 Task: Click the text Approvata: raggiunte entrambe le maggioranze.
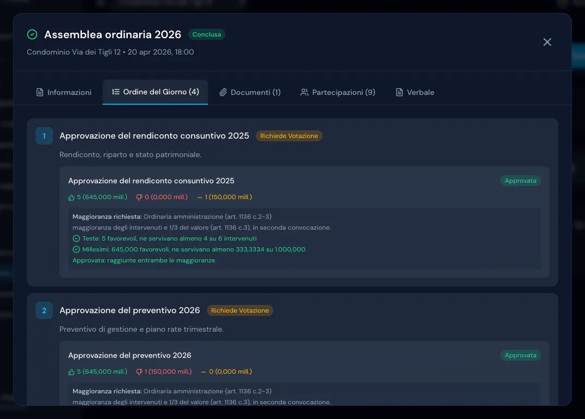pos(145,260)
